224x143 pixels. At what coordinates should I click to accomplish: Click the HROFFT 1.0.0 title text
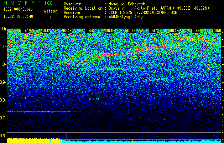click(x=28, y=3)
